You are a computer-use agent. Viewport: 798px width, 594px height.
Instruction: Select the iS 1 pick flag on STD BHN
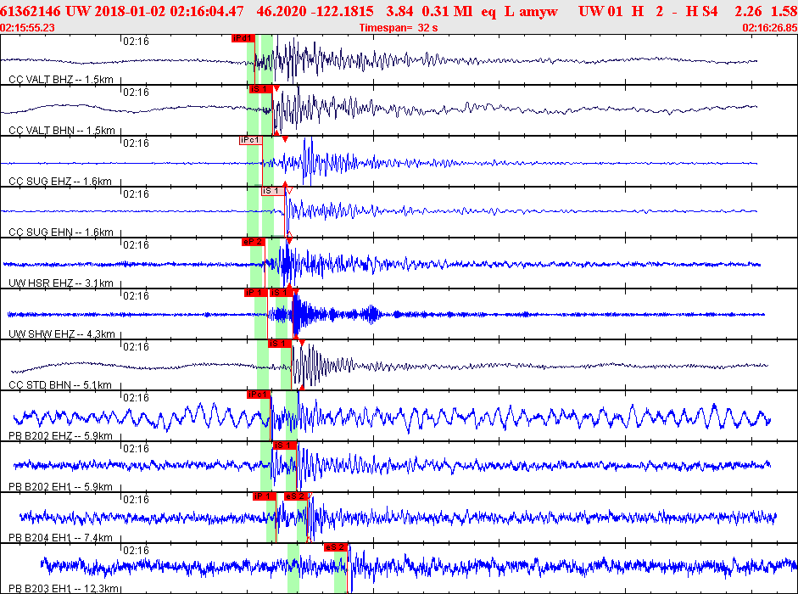pos(279,344)
